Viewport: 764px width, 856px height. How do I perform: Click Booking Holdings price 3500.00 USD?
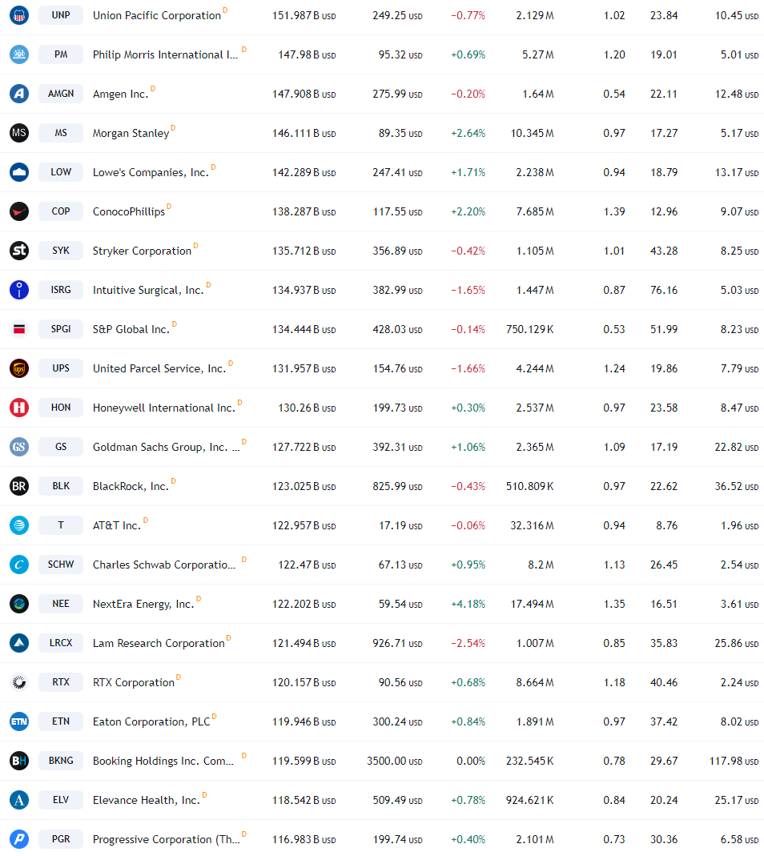(394, 761)
